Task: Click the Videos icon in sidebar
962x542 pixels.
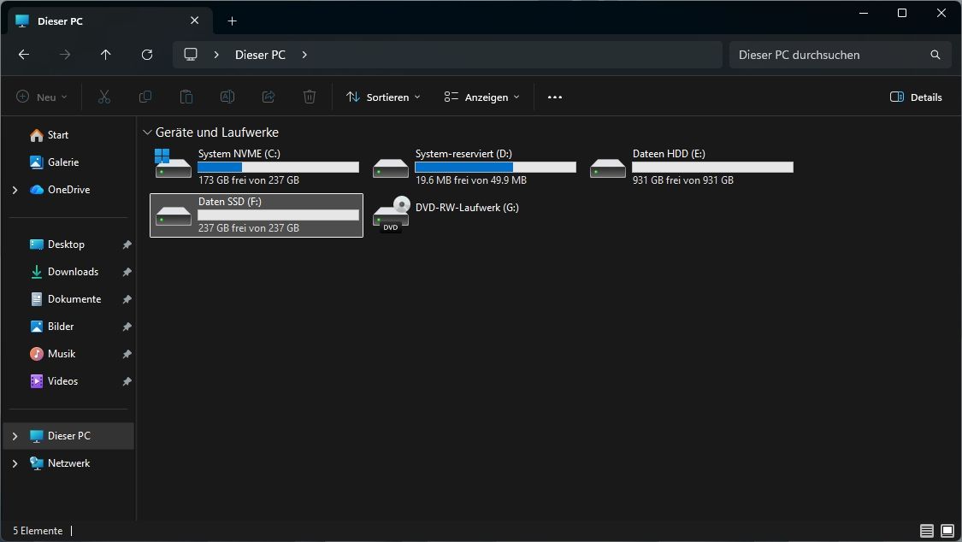Action: tap(37, 381)
